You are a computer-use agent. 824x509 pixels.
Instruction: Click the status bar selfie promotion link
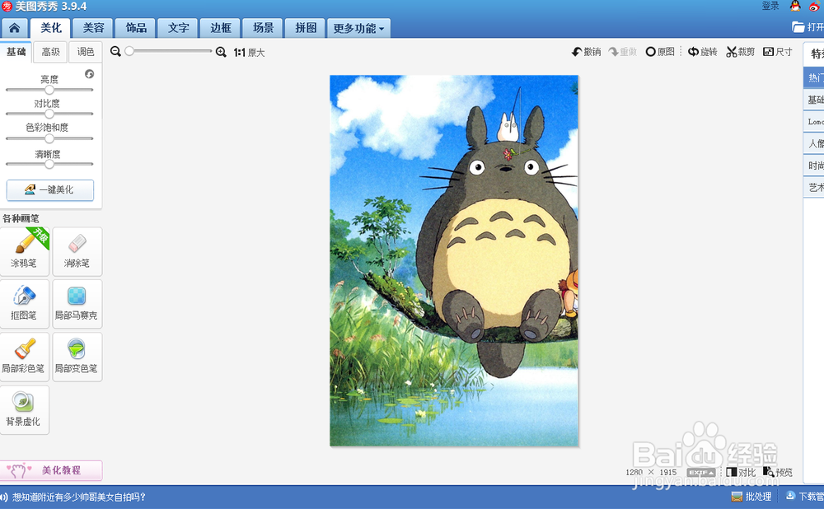[79, 497]
